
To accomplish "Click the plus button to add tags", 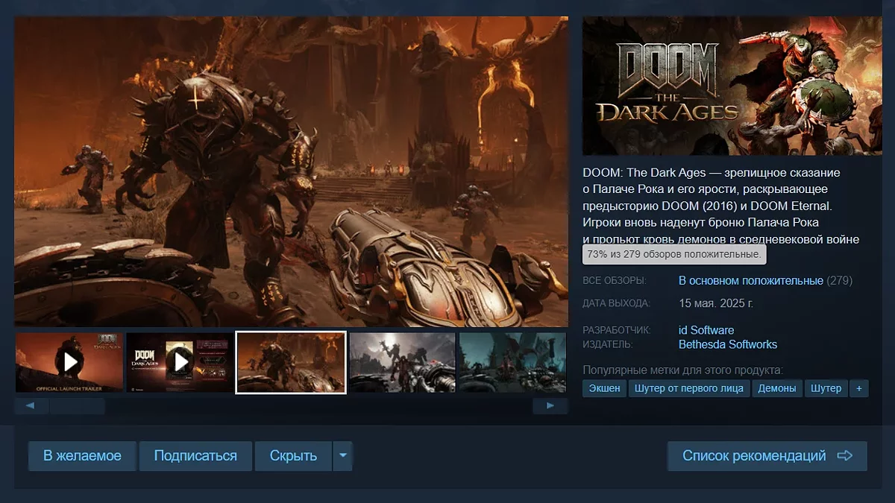I will (x=859, y=388).
